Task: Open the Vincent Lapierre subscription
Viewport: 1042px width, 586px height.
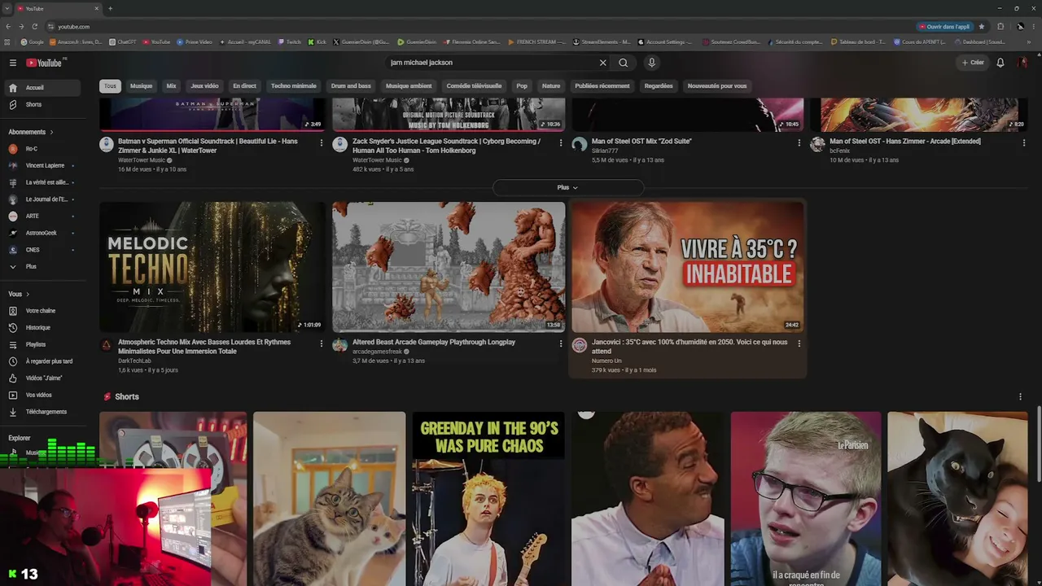Action: tap(43, 166)
